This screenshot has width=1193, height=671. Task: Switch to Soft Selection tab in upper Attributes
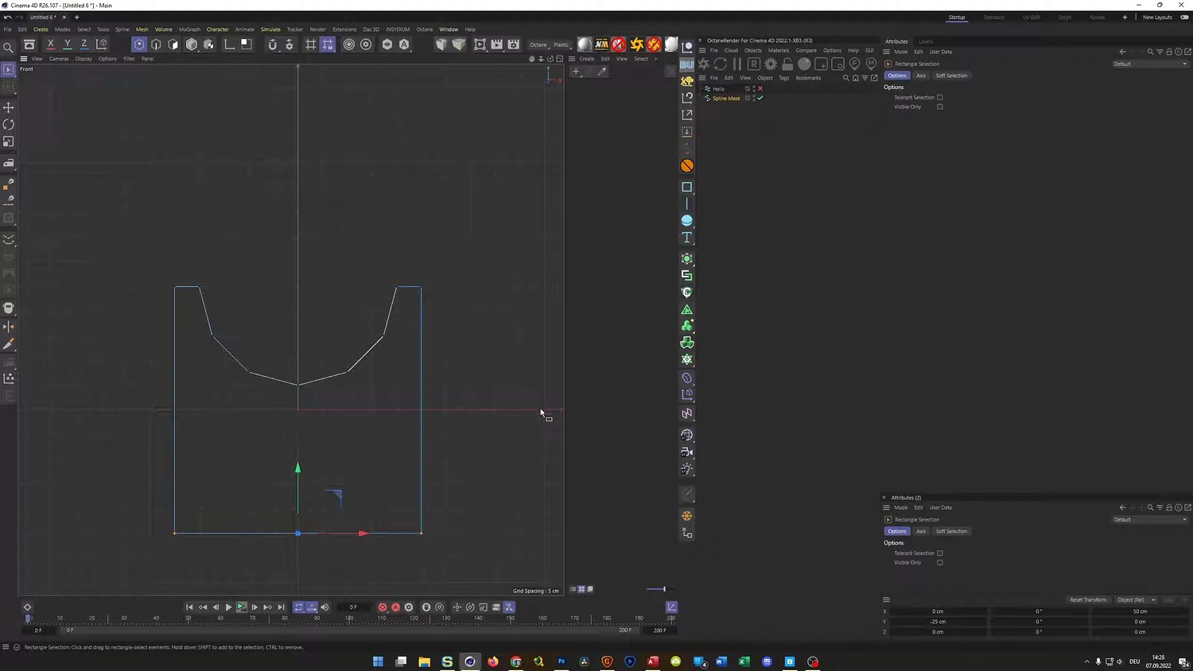951,76
